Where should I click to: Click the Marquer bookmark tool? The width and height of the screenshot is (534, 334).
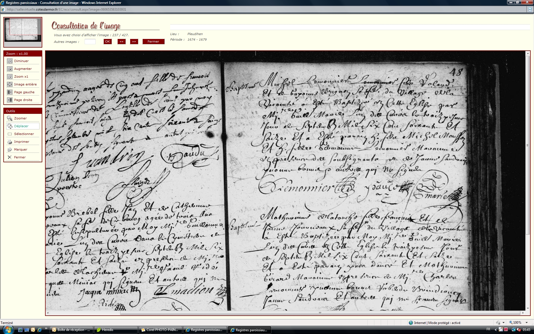pos(10,149)
